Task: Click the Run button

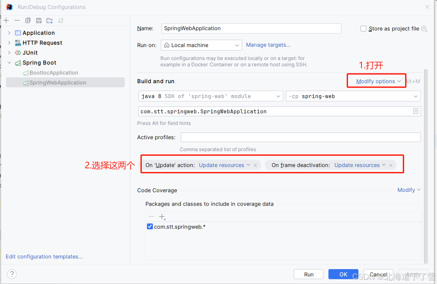Action: coord(308,274)
